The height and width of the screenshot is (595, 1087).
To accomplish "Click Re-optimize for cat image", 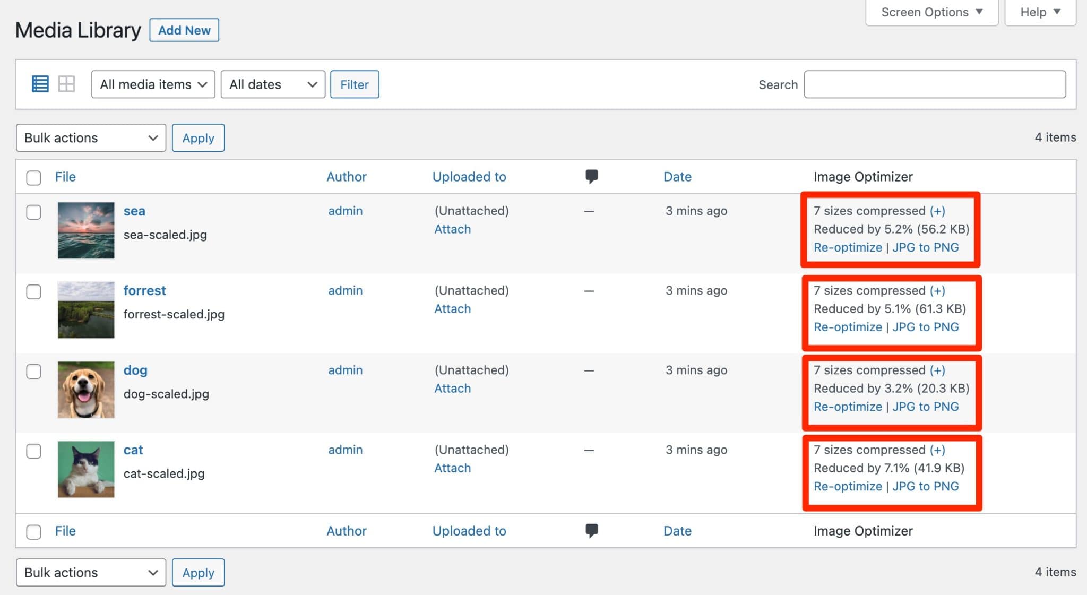I will (848, 486).
